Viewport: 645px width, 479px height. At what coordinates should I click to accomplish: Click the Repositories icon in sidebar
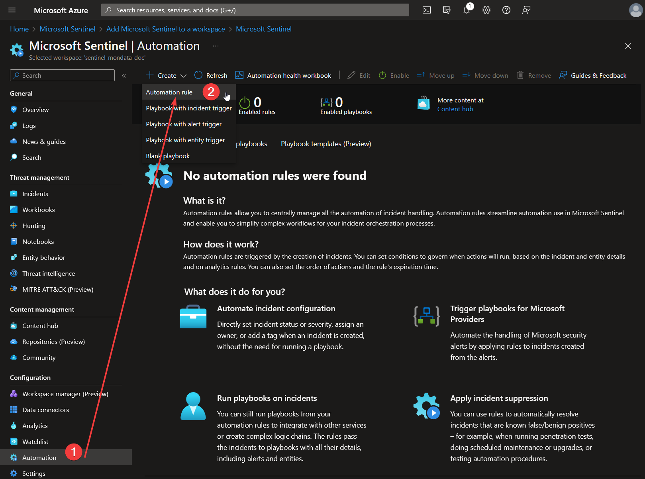14,342
